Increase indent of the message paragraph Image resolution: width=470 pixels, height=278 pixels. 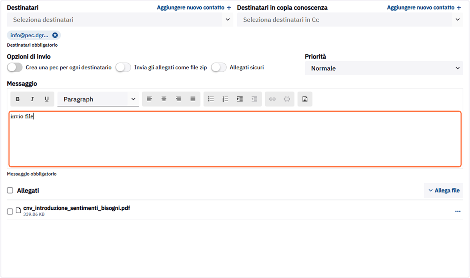tap(240, 99)
